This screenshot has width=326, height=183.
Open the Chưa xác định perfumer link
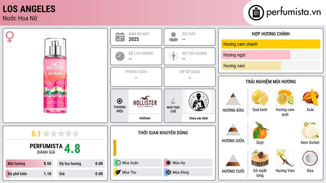pyautogui.click(x=199, y=118)
